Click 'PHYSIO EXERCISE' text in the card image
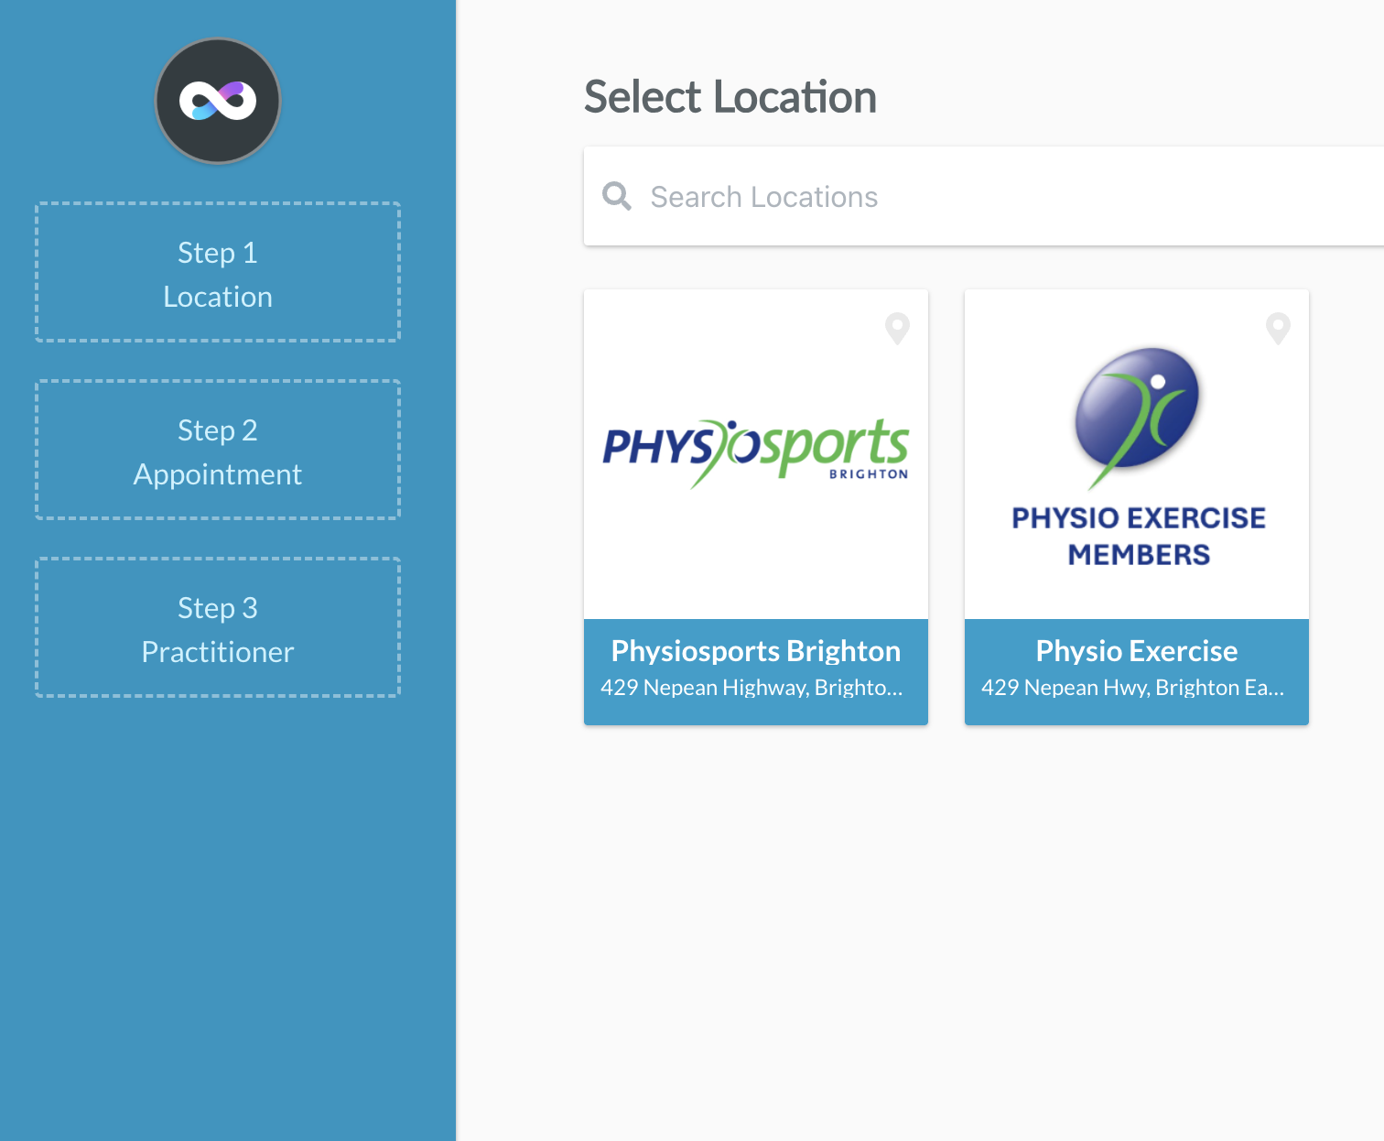Image resolution: width=1384 pixels, height=1141 pixels. [x=1138, y=518]
